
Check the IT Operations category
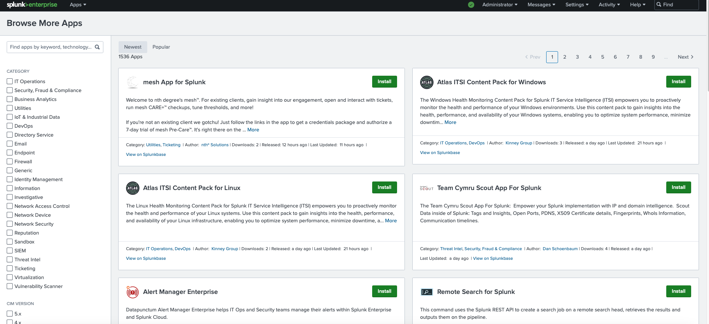(10, 81)
